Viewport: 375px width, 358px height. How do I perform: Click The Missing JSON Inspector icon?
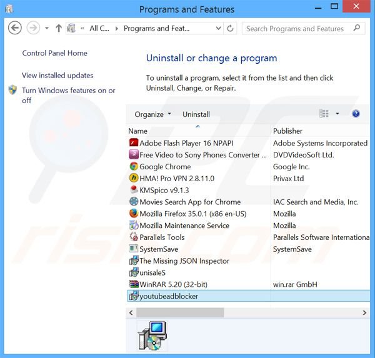[134, 261]
